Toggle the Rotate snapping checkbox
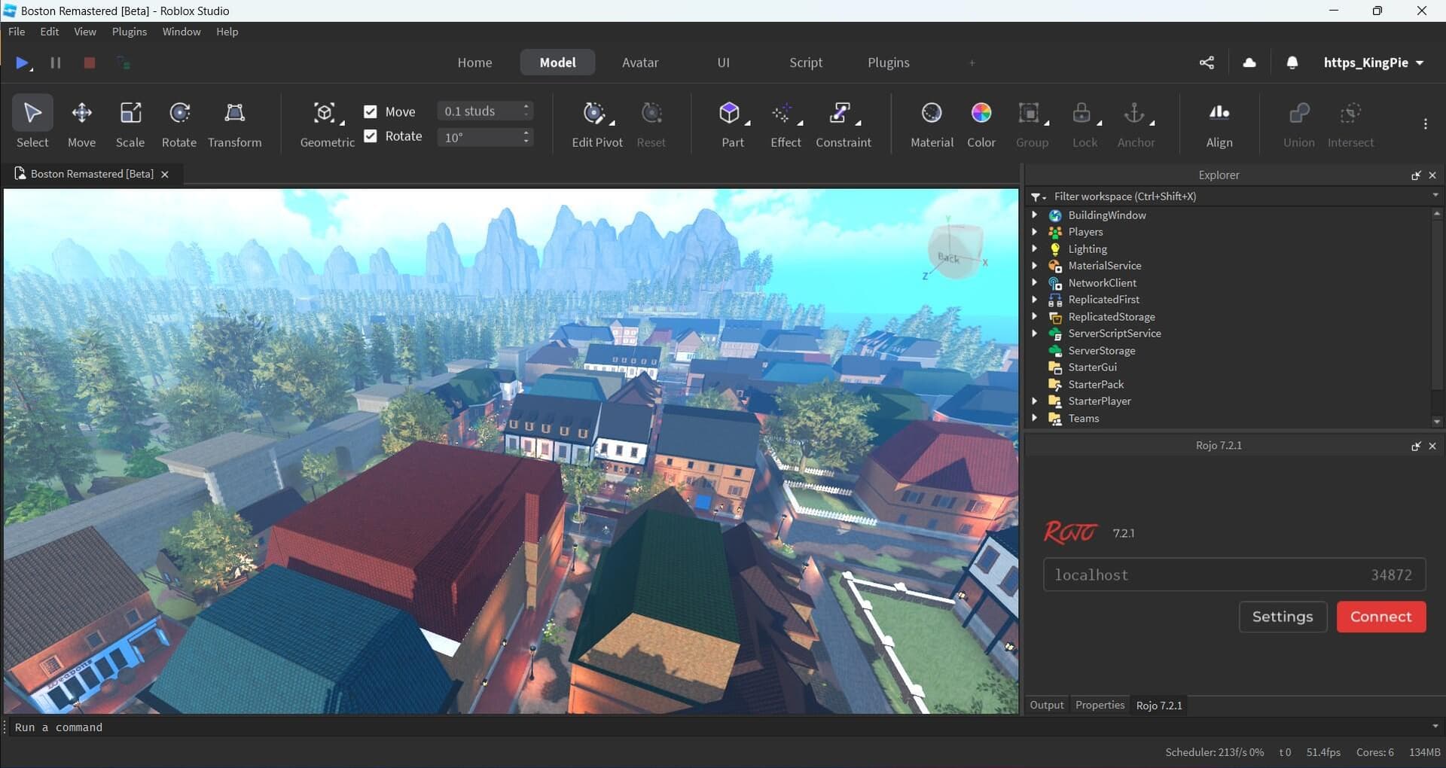Viewport: 1446px width, 768px height. click(x=371, y=136)
